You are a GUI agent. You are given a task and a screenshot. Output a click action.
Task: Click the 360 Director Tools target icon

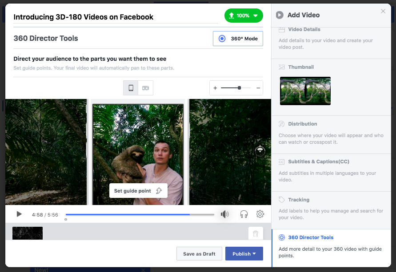tap(281, 237)
